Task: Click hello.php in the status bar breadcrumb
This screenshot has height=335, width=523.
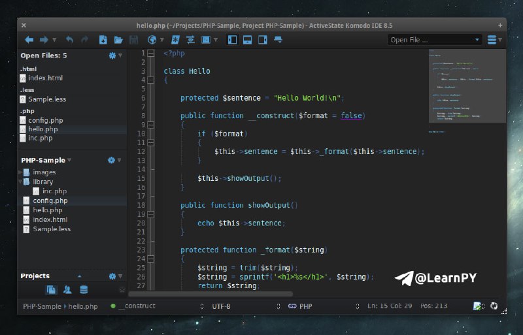Action: (x=83, y=306)
